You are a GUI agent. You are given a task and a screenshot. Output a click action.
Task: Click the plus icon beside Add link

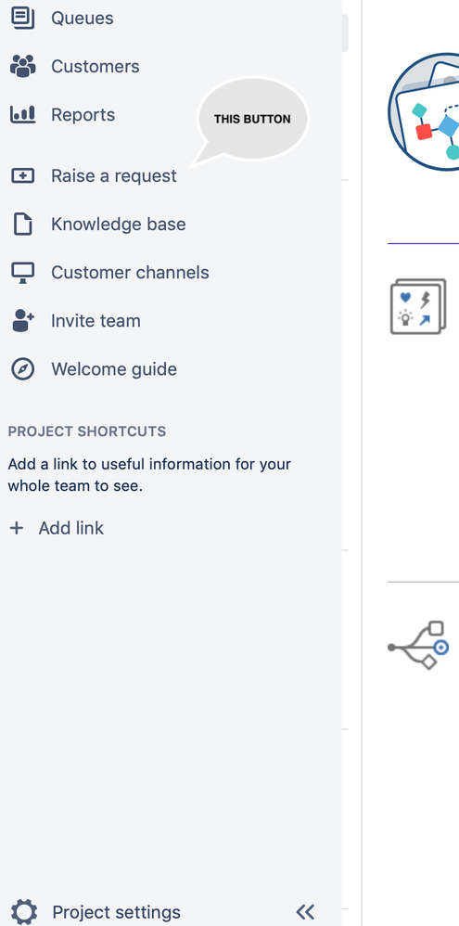click(17, 528)
